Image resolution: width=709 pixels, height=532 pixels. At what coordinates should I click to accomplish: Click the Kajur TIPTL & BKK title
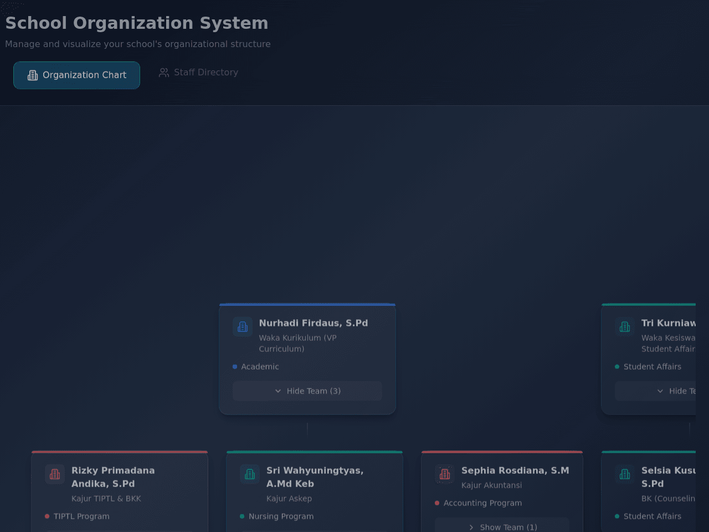point(106,499)
